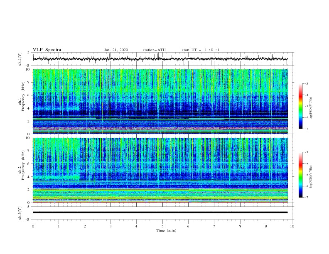Click the "-3" label on upper color bar
329x254 pixels.
tap(306, 83)
